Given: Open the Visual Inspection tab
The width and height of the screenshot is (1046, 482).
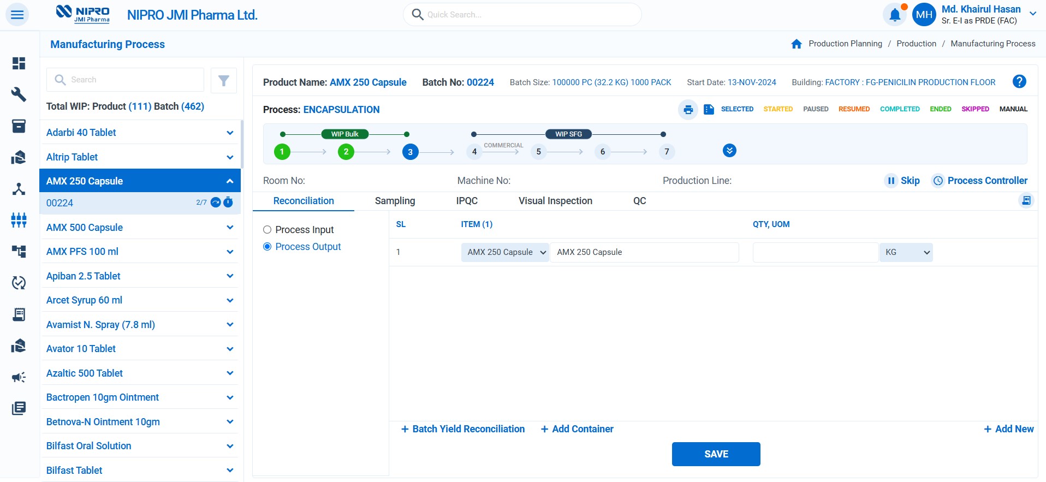Looking at the screenshot, I should (555, 201).
